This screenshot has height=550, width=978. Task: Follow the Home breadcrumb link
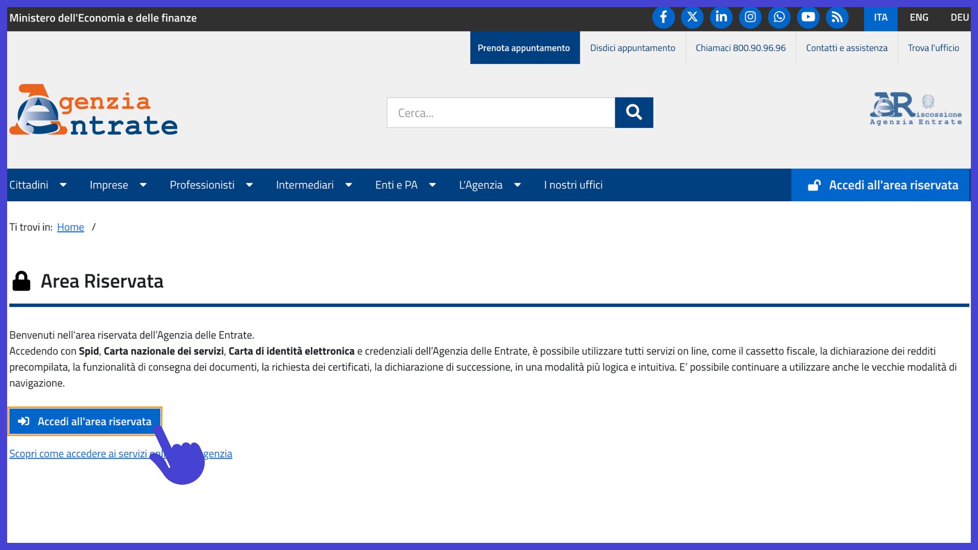(70, 227)
